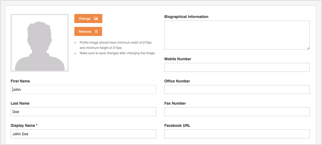
Task: Select the profile avatar placeholder image
Action: pyautogui.click(x=39, y=43)
